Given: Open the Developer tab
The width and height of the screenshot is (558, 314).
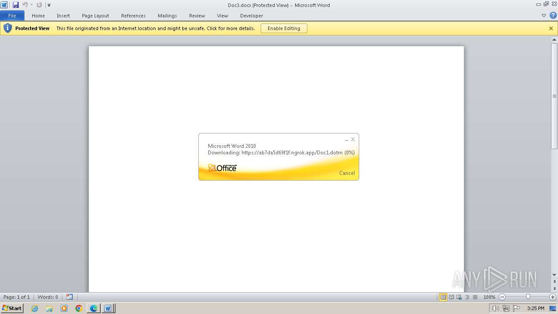Looking at the screenshot, I should [x=252, y=16].
